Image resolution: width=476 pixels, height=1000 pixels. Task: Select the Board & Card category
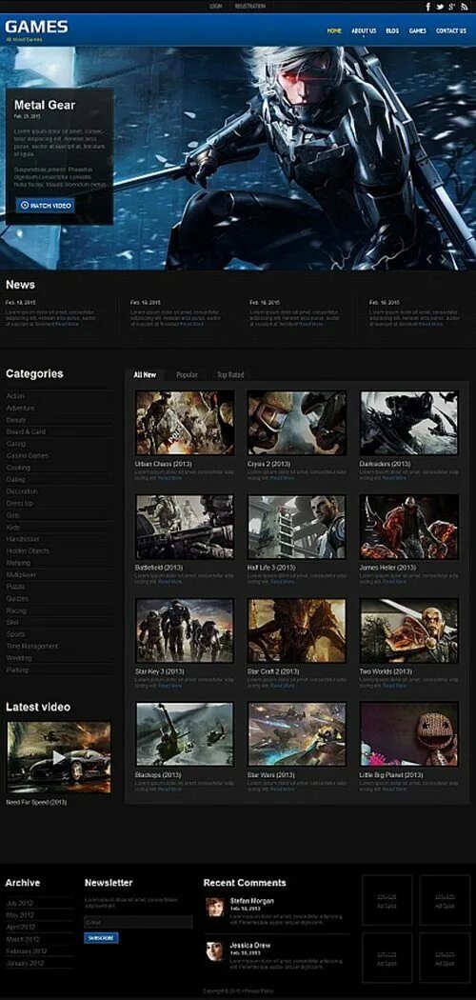click(x=26, y=431)
